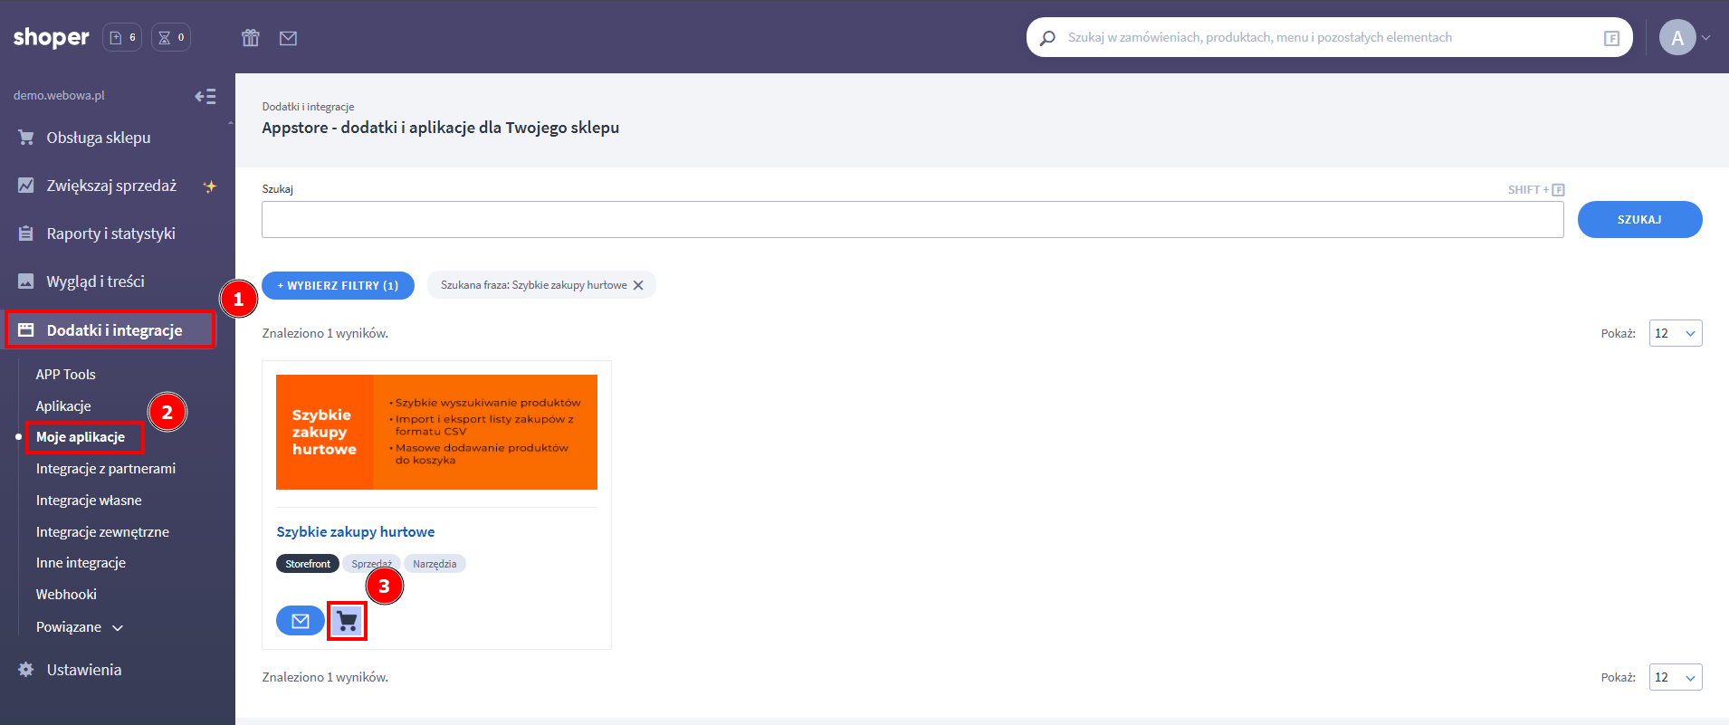
Task: Expand the Powiązane submenu
Action: click(80, 627)
